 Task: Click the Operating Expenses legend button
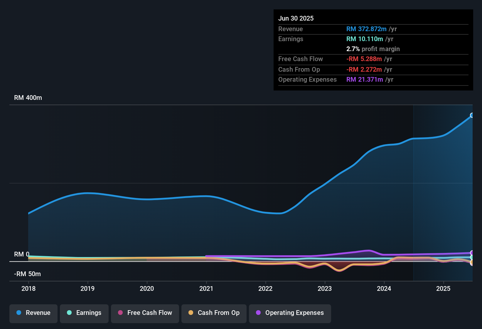point(290,313)
